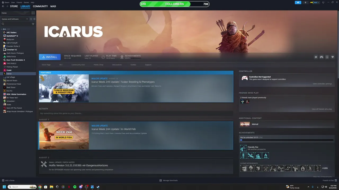Viewport: 339px width, 190px height.
Task: Collapse the ALL games category
Action: 2,29
